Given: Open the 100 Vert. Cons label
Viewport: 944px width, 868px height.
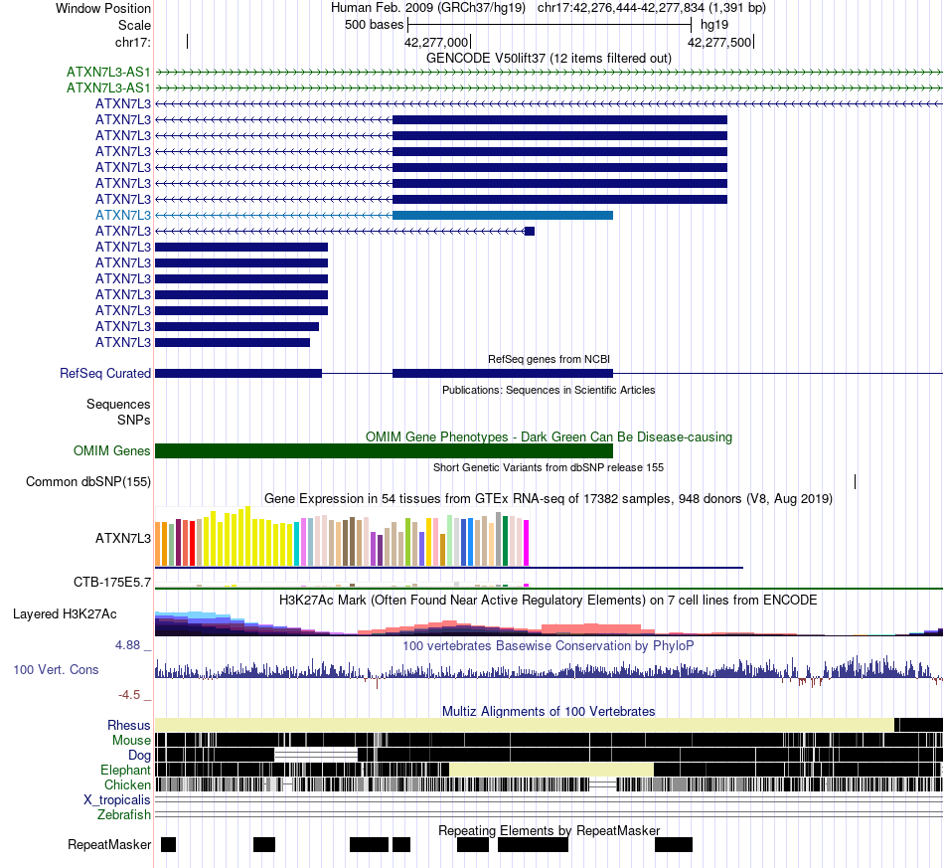Looking at the screenshot, I should [x=56, y=670].
